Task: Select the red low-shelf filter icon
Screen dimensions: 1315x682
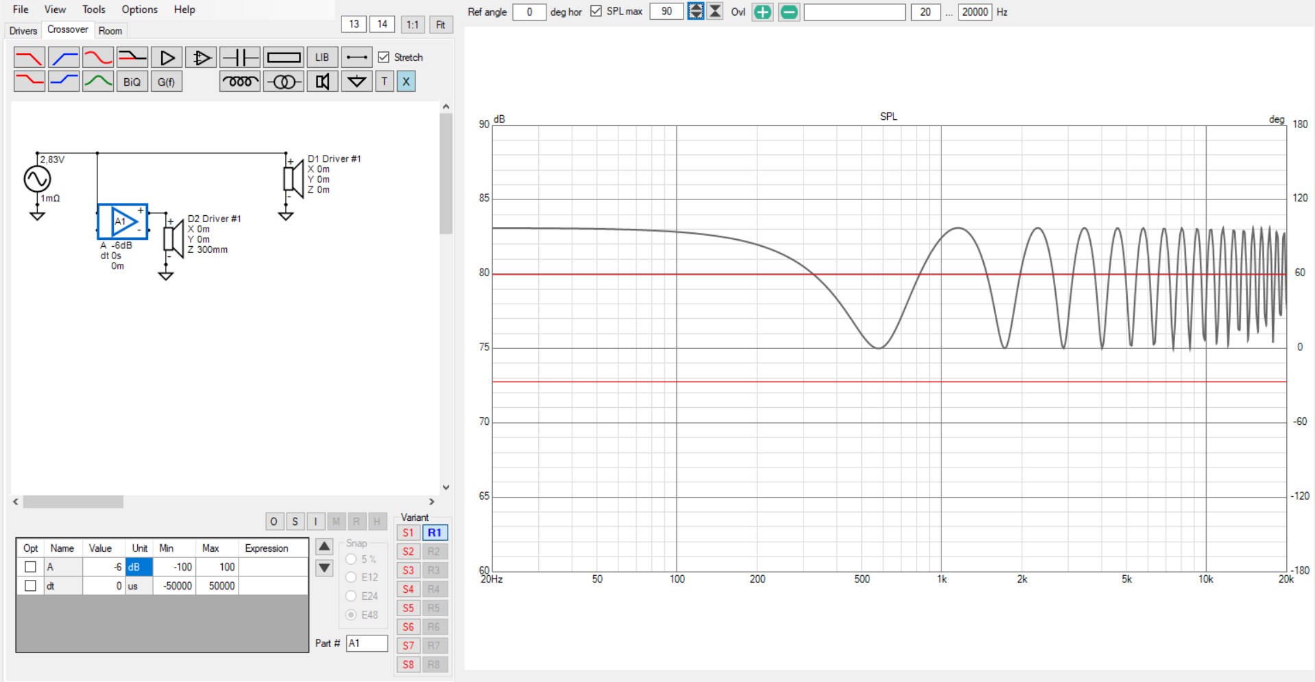Action: [x=29, y=82]
